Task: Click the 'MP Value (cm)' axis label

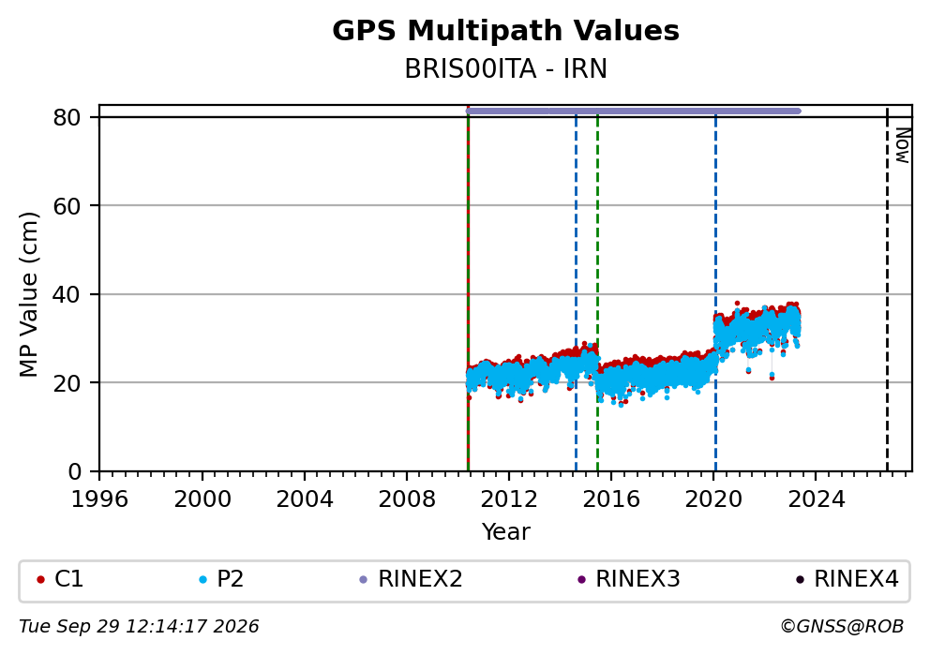Action: click(28, 294)
